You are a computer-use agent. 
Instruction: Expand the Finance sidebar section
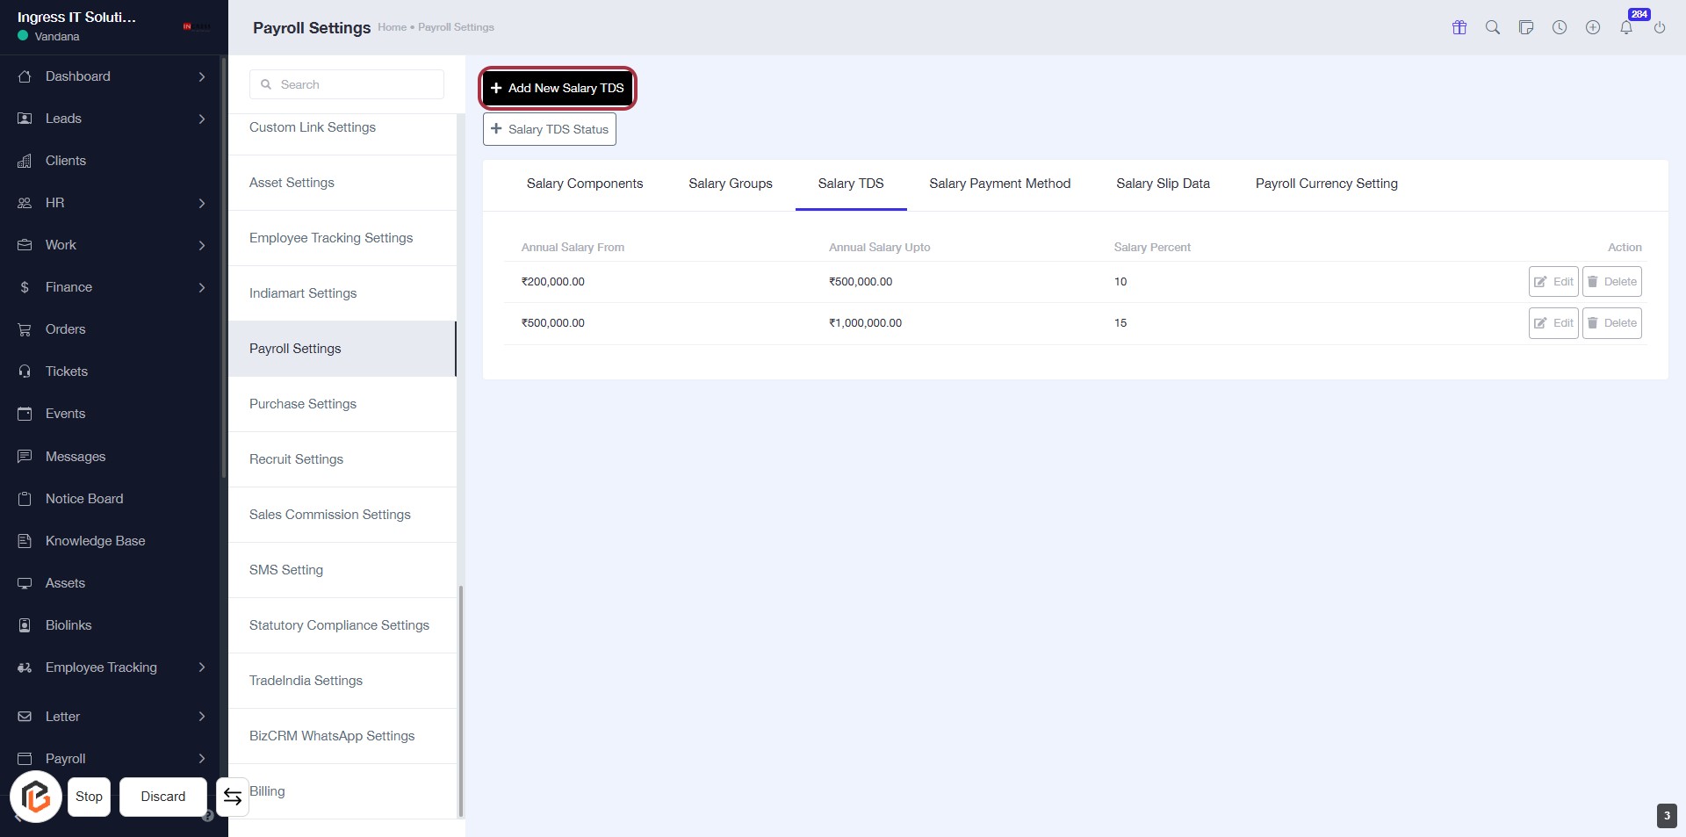(x=201, y=287)
